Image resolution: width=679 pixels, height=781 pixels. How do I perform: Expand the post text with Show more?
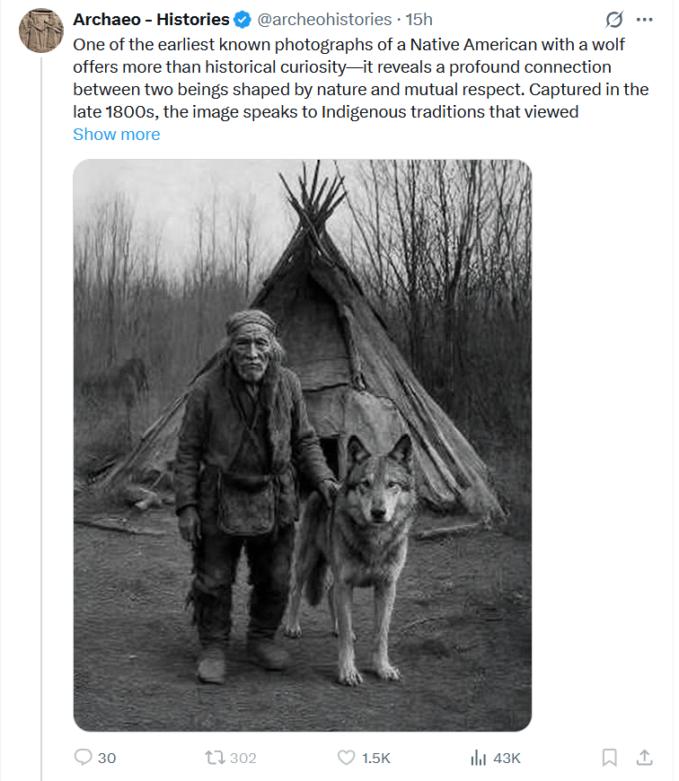116,135
